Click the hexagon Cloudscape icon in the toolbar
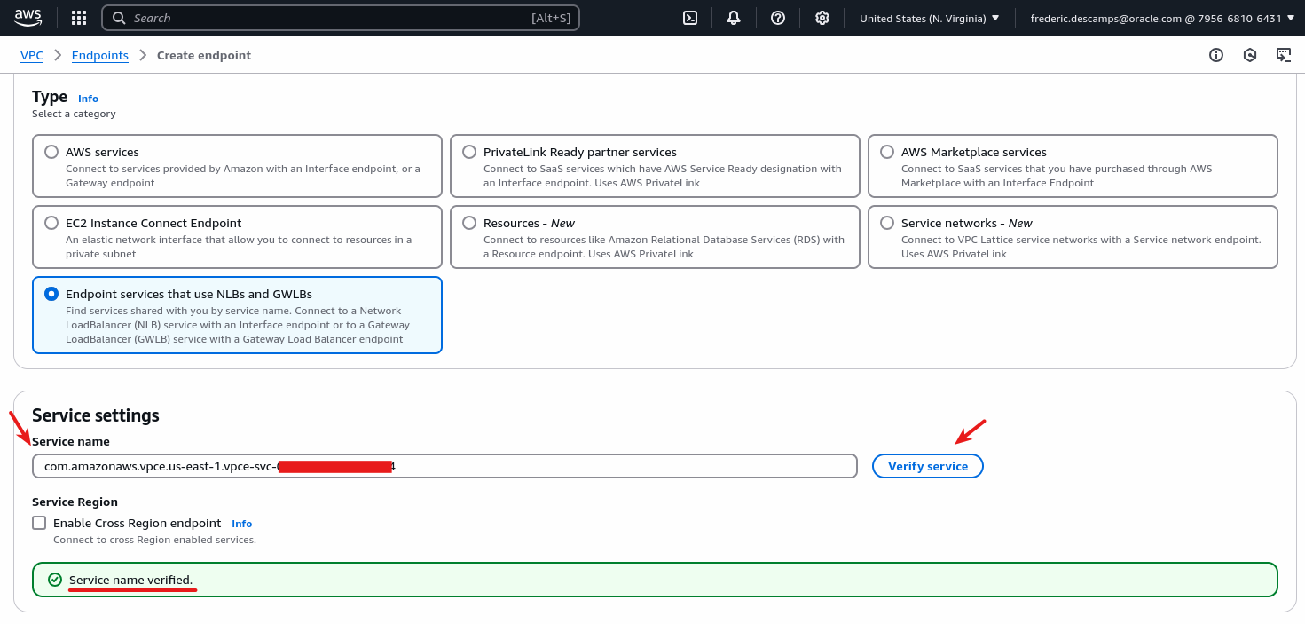Viewport: 1305px width, 624px height. pos(1250,54)
